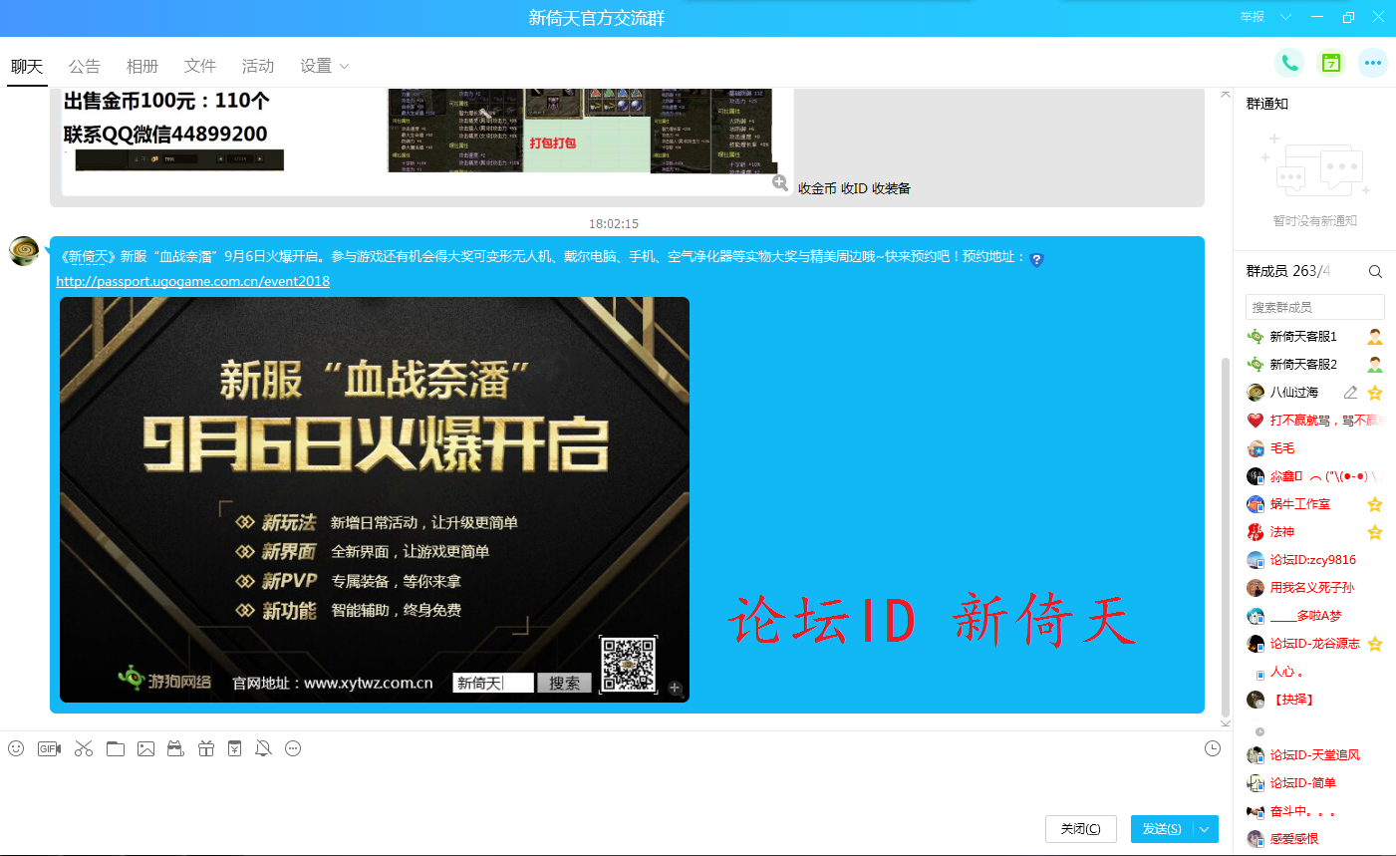Click the chat area vertical scrollbar
Screen dimensions: 1396x856
point(1226,536)
